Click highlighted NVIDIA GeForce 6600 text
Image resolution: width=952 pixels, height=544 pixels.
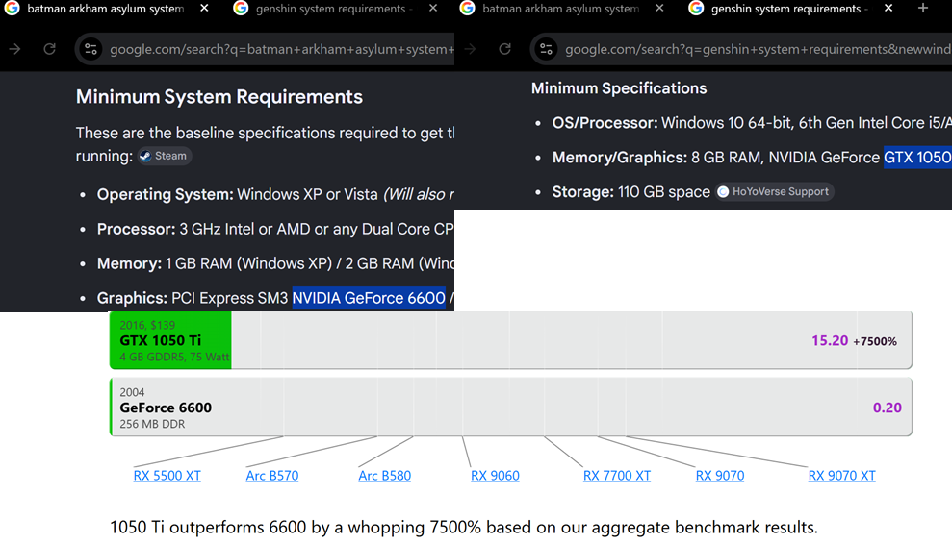(x=369, y=298)
